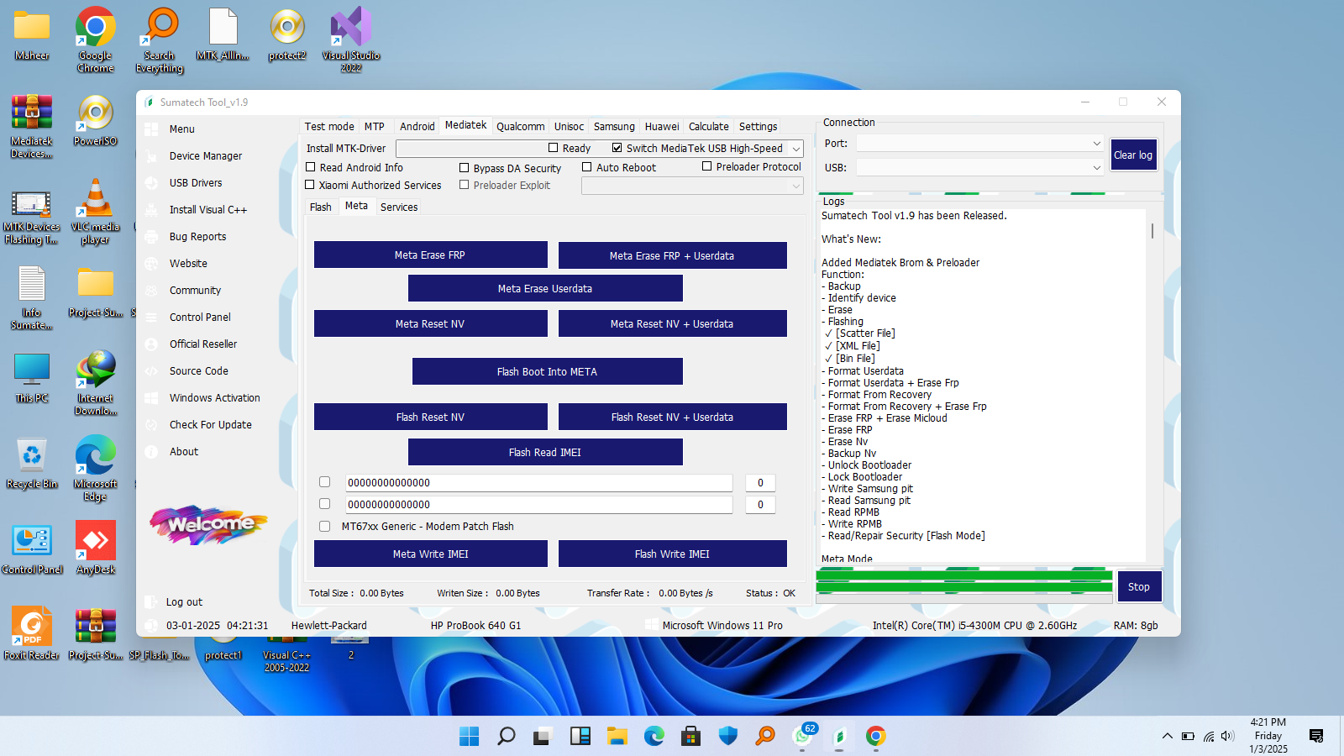Image resolution: width=1344 pixels, height=756 pixels.
Task: Click the Meta Write IMEI button
Action: point(430,554)
